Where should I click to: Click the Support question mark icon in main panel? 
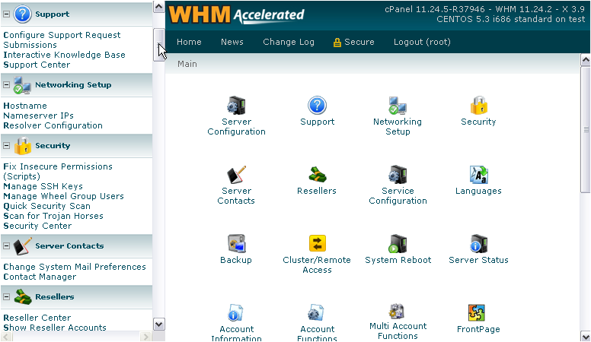click(317, 106)
